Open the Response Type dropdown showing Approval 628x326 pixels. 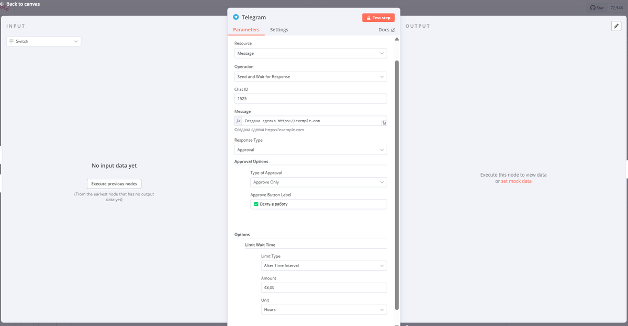click(x=311, y=150)
